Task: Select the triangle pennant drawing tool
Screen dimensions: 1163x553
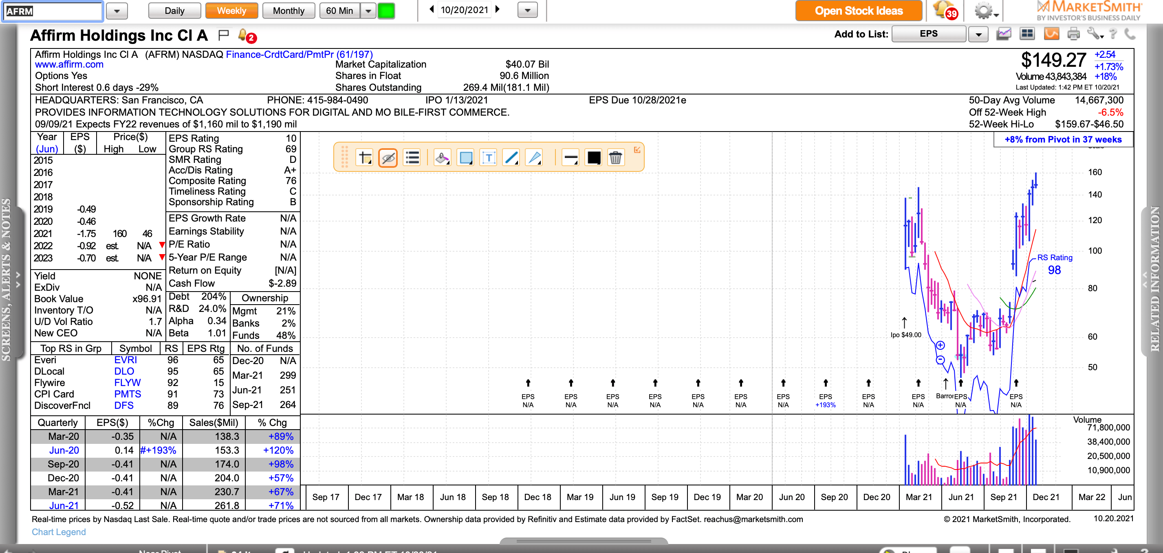Action: [535, 158]
